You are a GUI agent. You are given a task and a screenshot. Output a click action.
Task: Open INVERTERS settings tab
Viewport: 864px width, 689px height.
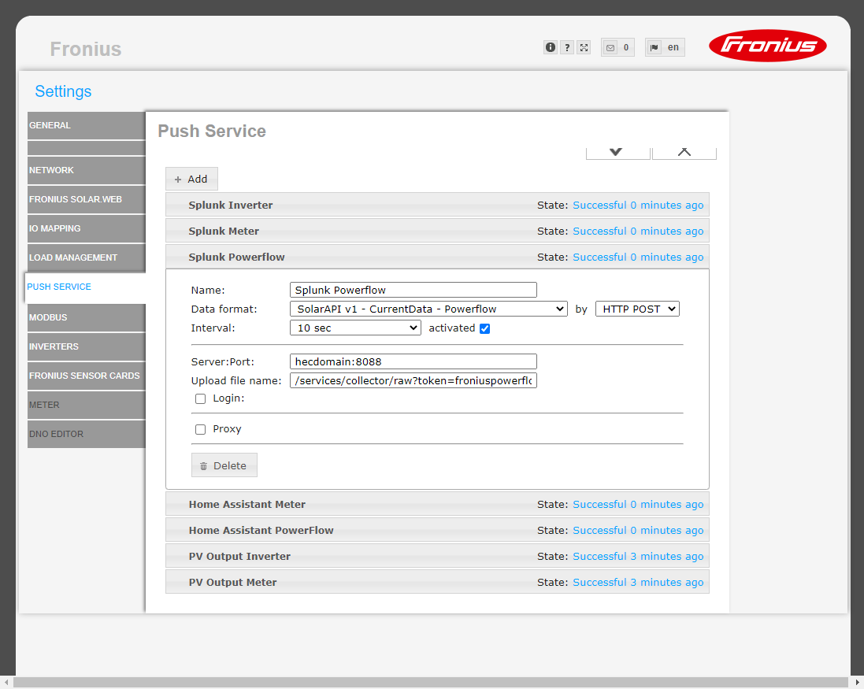coord(87,347)
